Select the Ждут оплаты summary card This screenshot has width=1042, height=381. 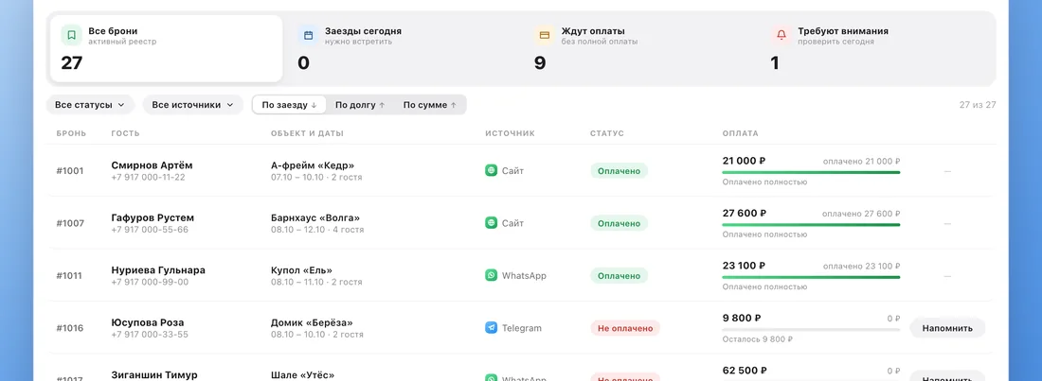pyautogui.click(x=639, y=48)
